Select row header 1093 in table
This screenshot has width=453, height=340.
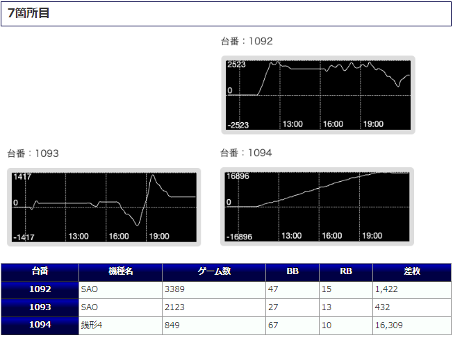tap(40, 307)
